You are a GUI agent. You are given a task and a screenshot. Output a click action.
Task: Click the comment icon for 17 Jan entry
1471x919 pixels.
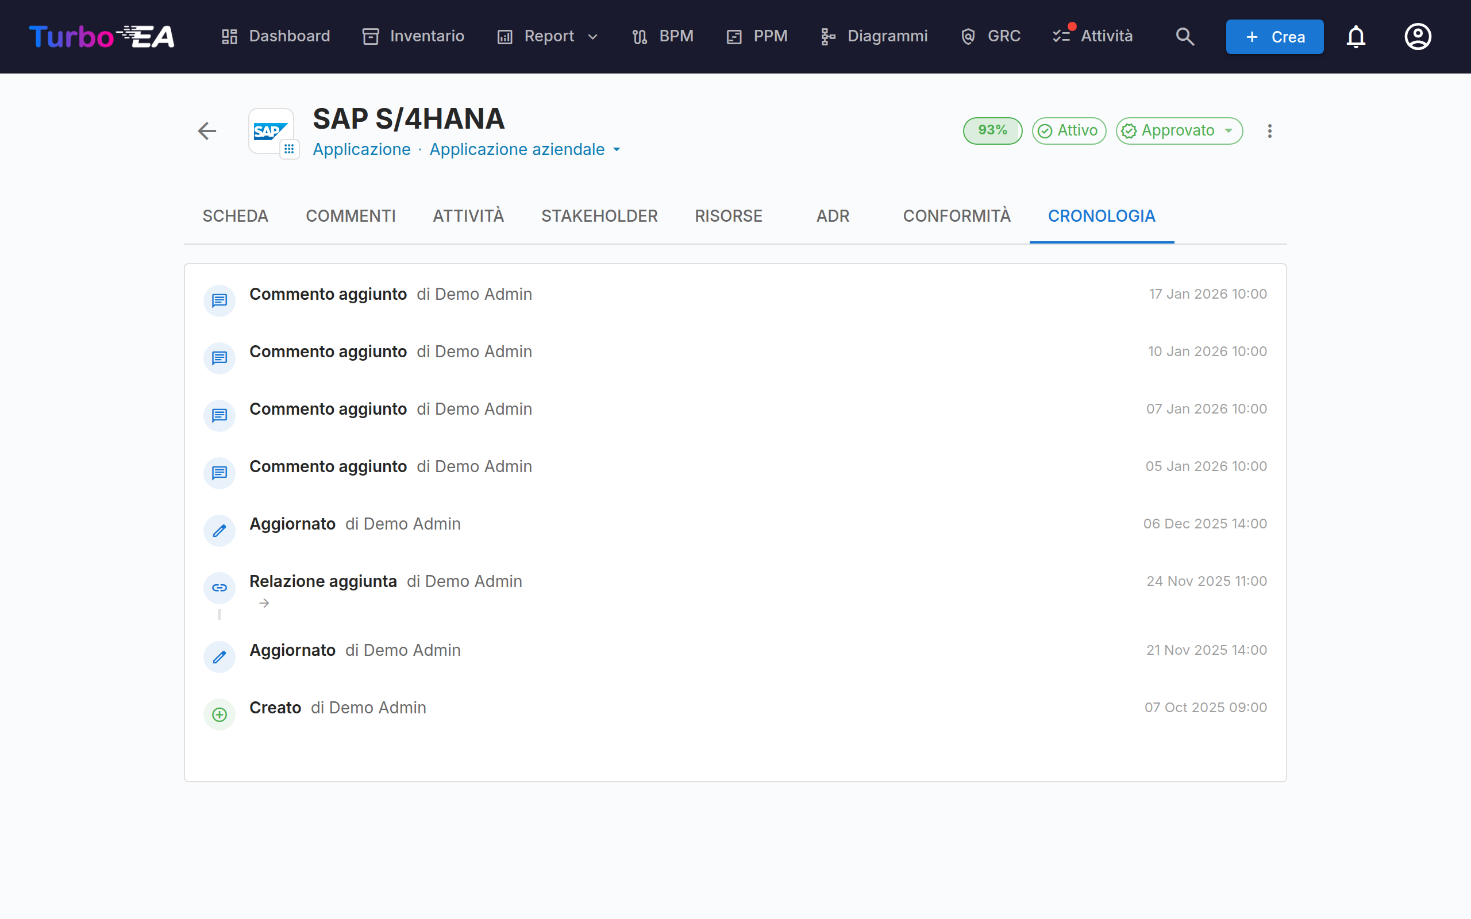click(220, 301)
